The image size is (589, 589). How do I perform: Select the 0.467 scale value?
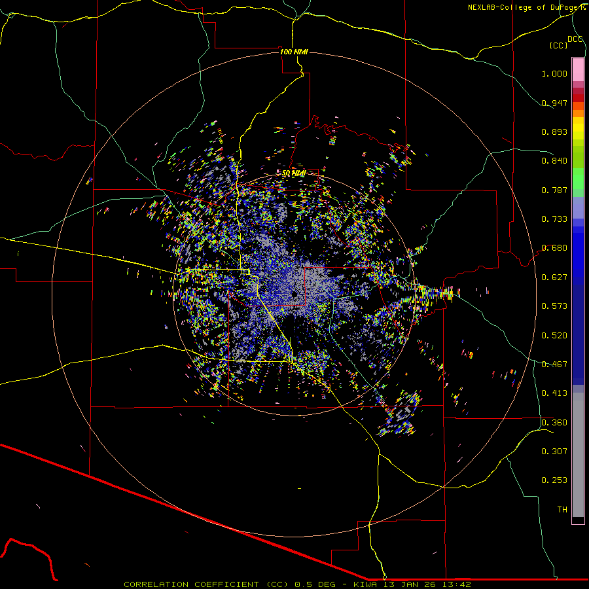point(554,365)
